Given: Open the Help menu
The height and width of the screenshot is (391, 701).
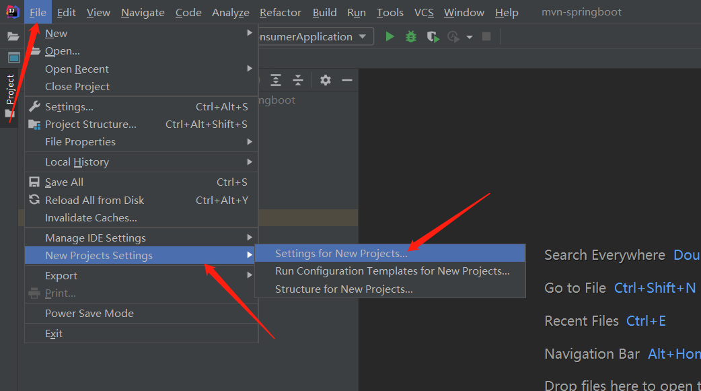Looking at the screenshot, I should [507, 13].
